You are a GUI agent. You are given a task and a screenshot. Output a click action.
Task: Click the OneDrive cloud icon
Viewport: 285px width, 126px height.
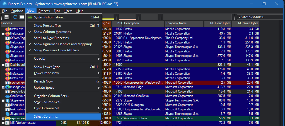8,96
